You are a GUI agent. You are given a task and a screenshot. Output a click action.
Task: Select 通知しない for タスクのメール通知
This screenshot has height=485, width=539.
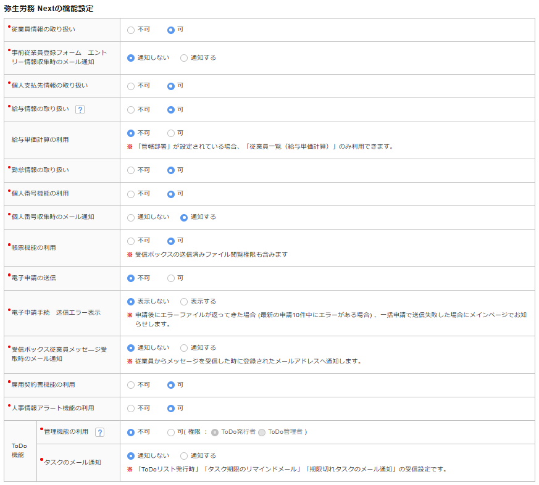point(131,456)
